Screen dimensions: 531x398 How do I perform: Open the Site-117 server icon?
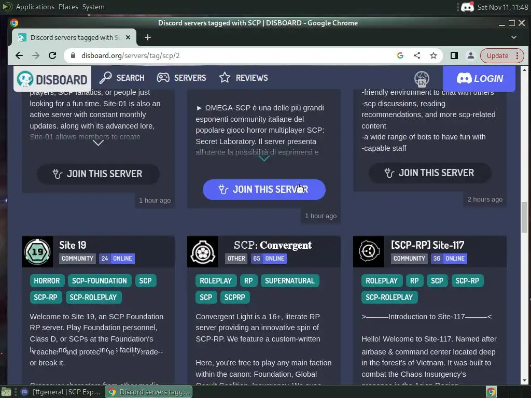coord(369,252)
